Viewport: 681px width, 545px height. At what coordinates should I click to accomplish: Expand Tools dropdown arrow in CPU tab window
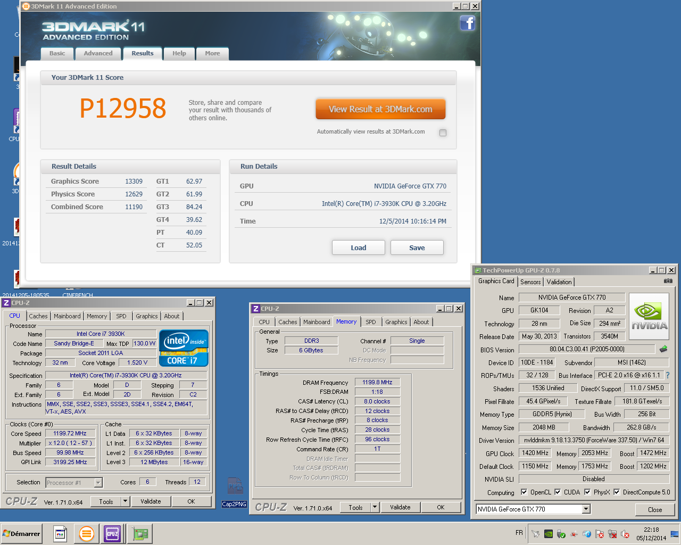tap(126, 501)
